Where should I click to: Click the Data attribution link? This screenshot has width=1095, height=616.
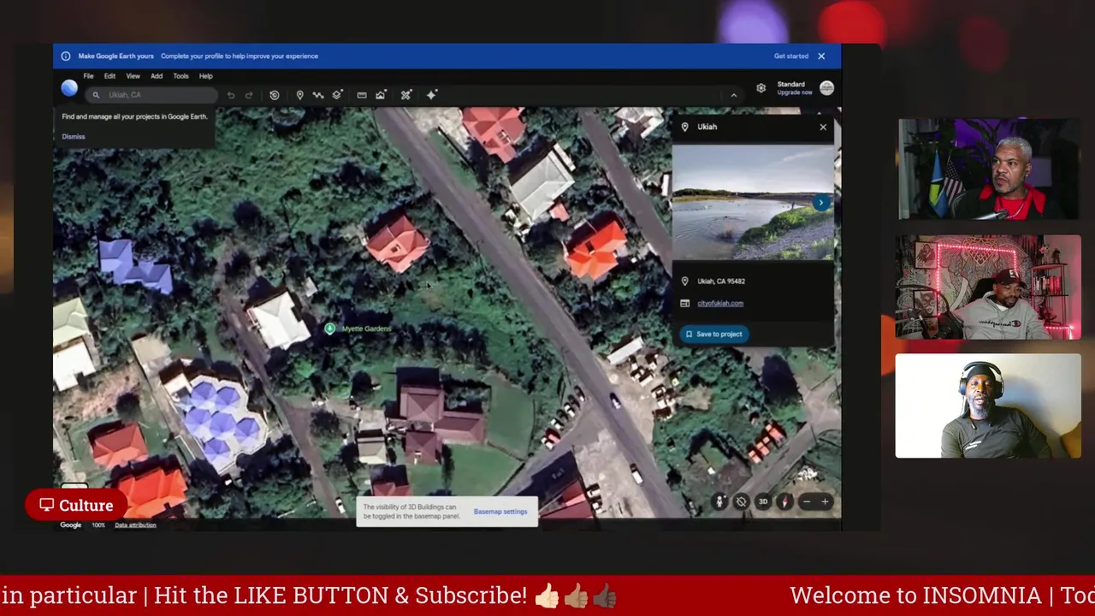(x=135, y=525)
